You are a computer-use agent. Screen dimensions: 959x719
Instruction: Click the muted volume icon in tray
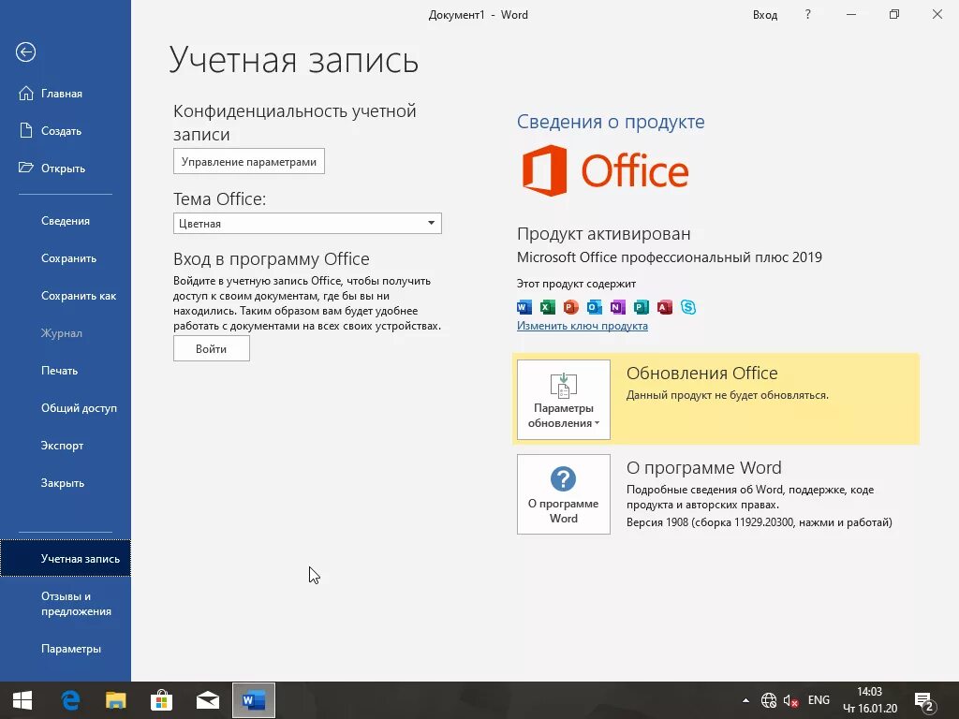[x=790, y=700]
